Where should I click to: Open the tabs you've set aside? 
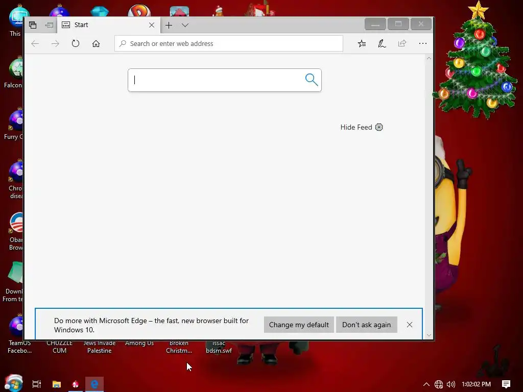pyautogui.click(x=33, y=25)
